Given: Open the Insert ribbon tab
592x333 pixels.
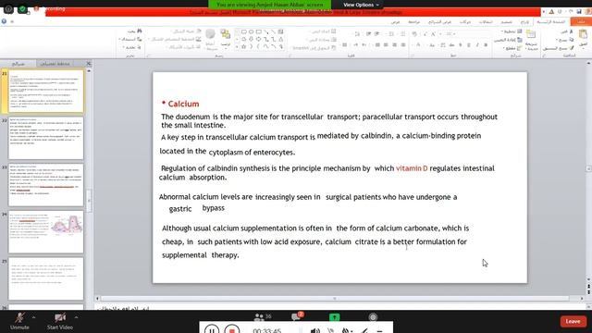Looking at the screenshot, I should tap(524, 22).
